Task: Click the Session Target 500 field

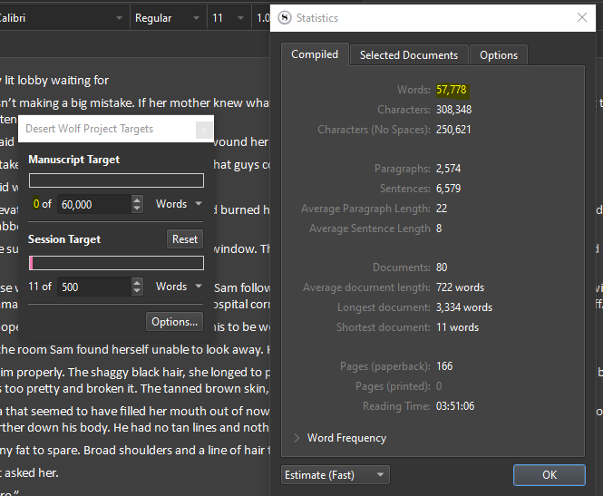Action: (94, 287)
